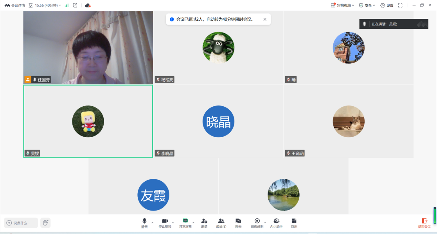Open the 宫格布局 layout dropdown
Image resolution: width=437 pixels, height=234 pixels.
pyautogui.click(x=343, y=5)
